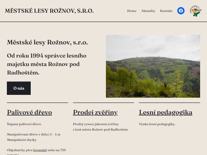The height and width of the screenshot is (155, 207).
Task: Click the Od roku 1994 správce paragraph
Action: click(46, 64)
